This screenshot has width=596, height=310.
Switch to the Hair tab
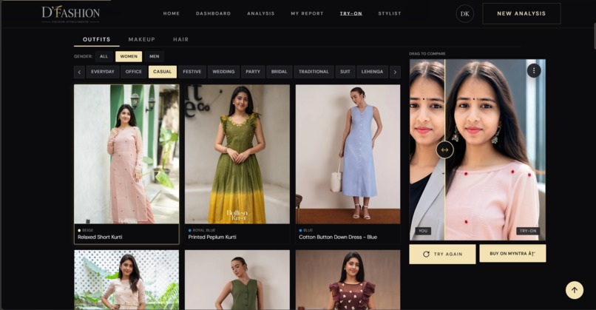[180, 39]
